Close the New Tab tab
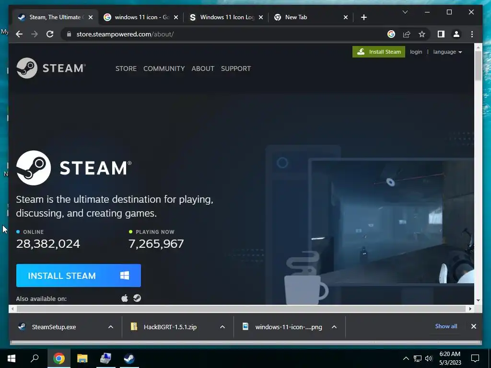491x368 pixels. click(x=346, y=17)
